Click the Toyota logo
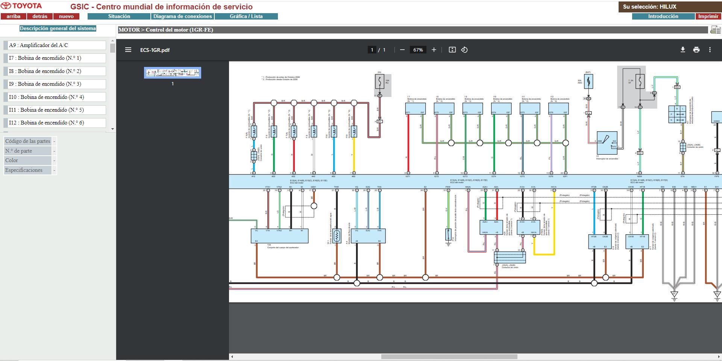Image resolution: width=722 pixels, height=361 pixels. (x=21, y=6)
